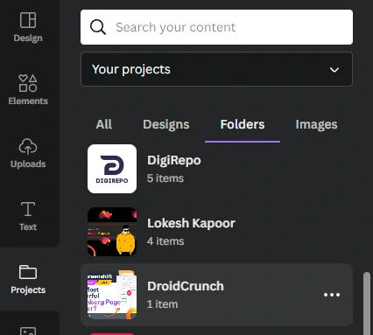
Task: Click the folder list vertical scrollbar
Action: (x=367, y=304)
